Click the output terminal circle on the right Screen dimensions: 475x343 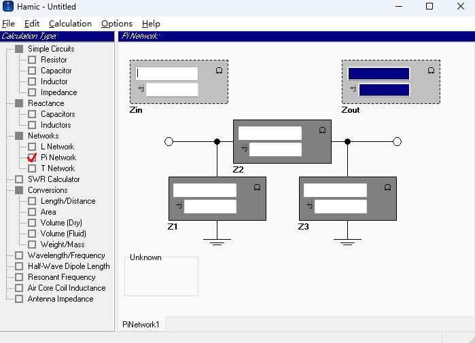tap(398, 141)
